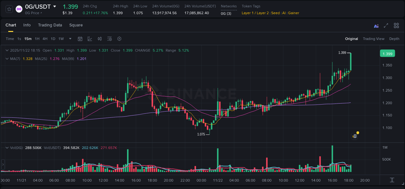Open the date range calendar picker
Image resolution: width=405 pixels, height=189 pixels.
pos(80,39)
